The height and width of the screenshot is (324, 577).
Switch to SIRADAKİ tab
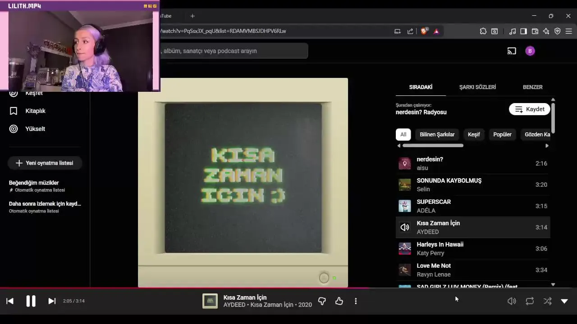coord(421,87)
